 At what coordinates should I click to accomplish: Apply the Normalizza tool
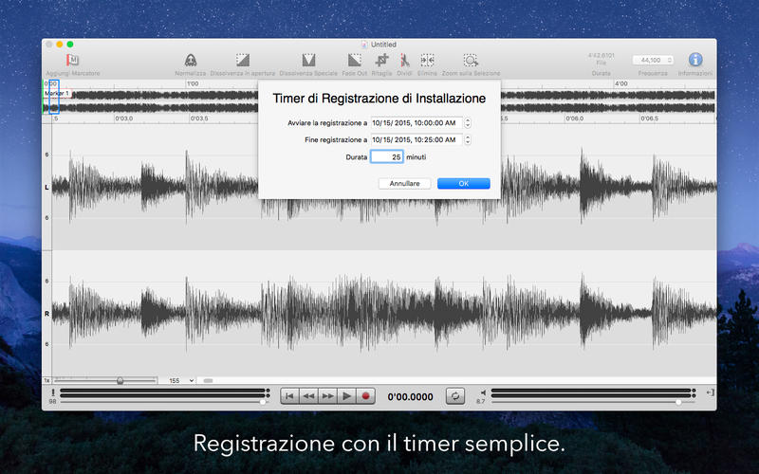tap(191, 61)
